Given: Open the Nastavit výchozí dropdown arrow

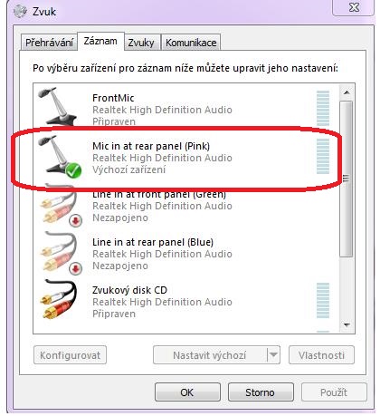Looking at the screenshot, I should click(x=273, y=354).
